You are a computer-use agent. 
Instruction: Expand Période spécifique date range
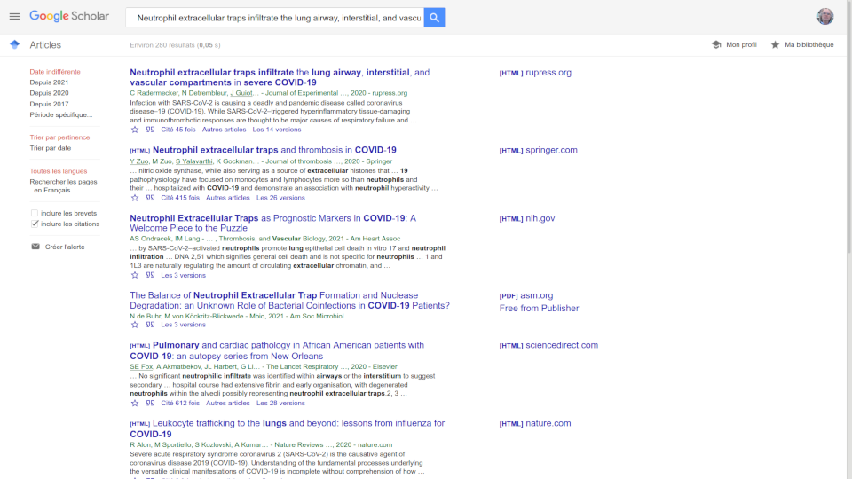click(x=60, y=114)
